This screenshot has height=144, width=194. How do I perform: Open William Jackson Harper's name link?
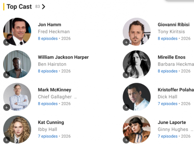click(63, 57)
